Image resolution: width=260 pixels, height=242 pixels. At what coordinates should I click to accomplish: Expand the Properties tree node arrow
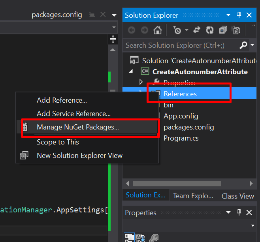[x=141, y=83]
